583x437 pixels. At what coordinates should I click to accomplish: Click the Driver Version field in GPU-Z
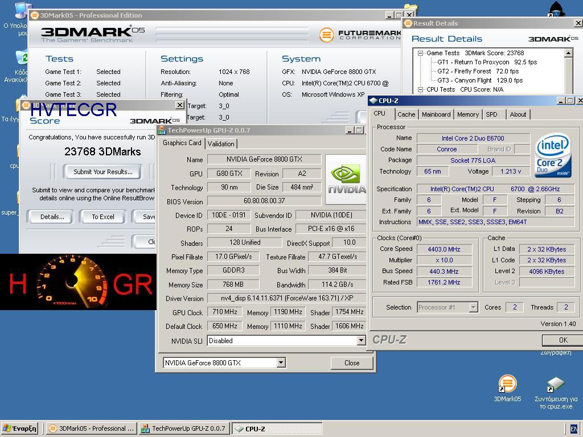[286, 298]
